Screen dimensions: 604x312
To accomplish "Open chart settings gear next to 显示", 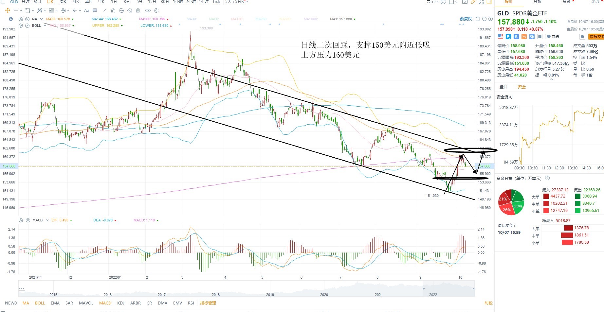I will 443,2.
